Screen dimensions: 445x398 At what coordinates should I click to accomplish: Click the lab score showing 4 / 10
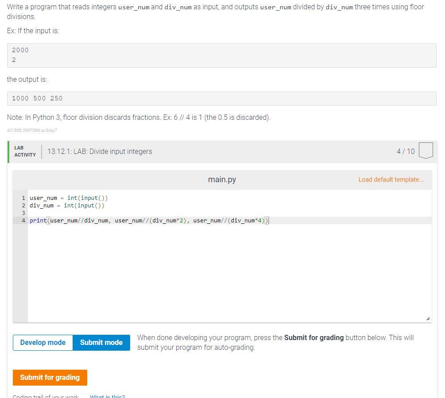406,151
